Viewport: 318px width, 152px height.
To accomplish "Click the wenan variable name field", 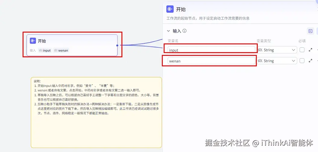I will (211, 61).
